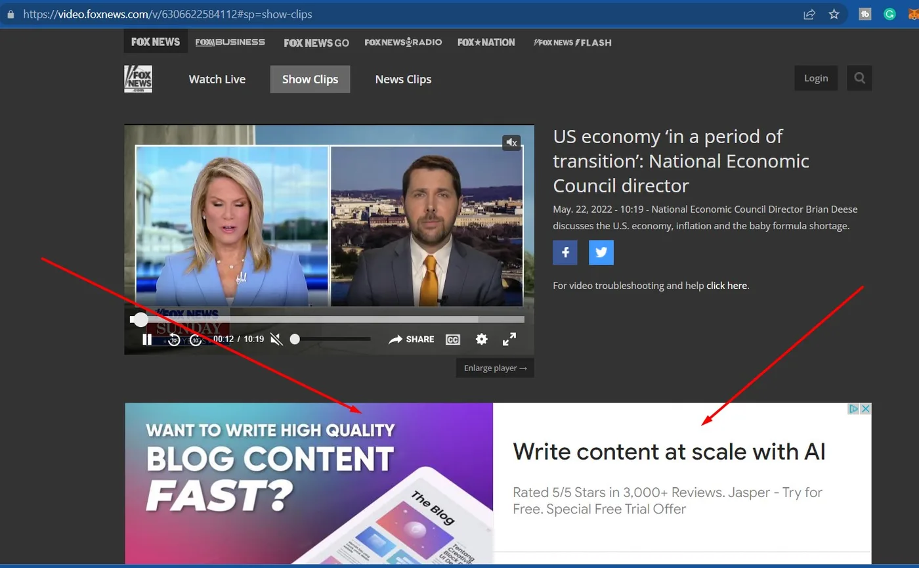Bookmark page with star icon

[x=834, y=14]
